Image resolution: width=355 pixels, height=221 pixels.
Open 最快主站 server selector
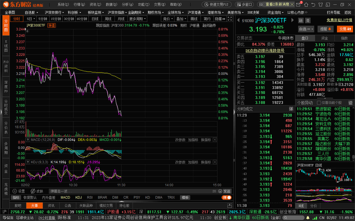tap(25, 218)
